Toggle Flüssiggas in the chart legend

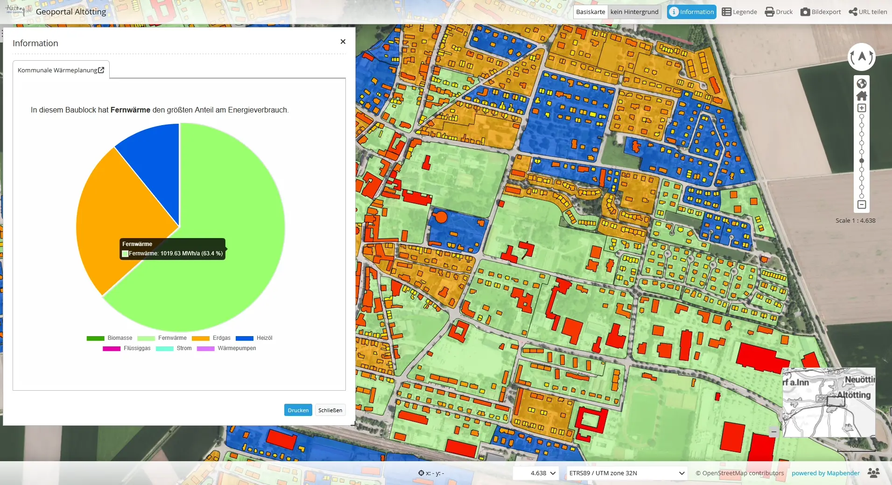126,348
